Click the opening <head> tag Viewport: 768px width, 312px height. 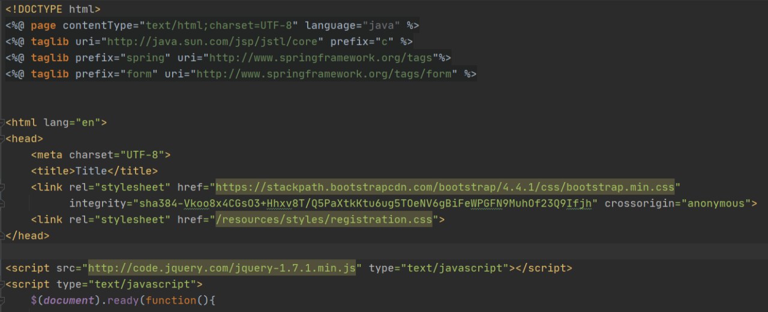[25, 139]
